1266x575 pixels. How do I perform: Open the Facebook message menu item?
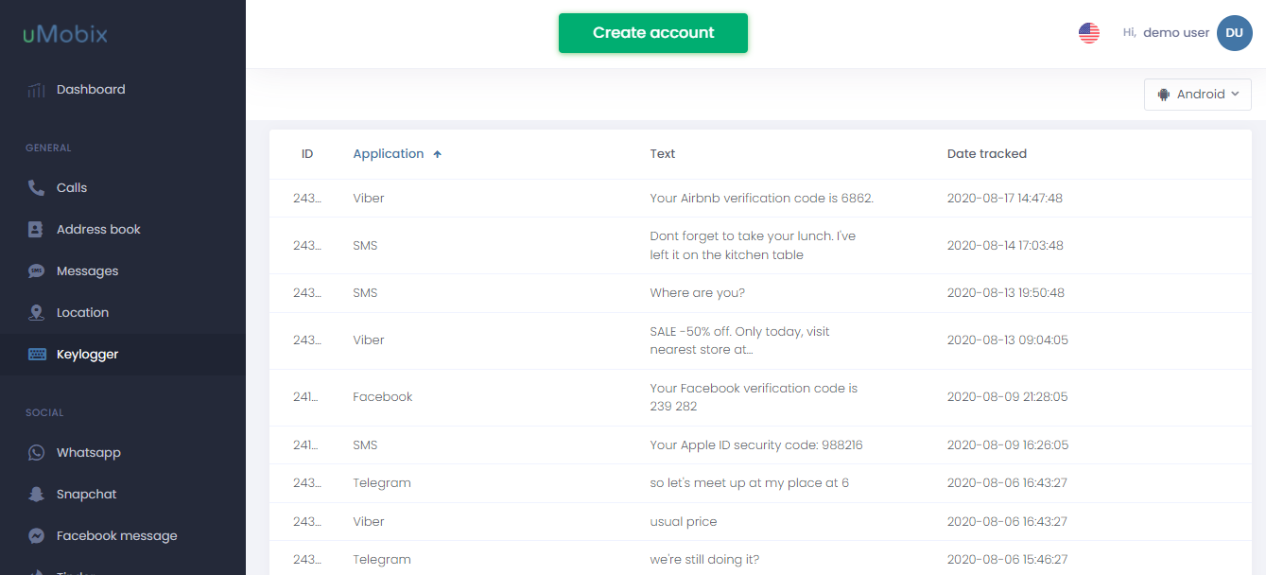tap(116, 536)
